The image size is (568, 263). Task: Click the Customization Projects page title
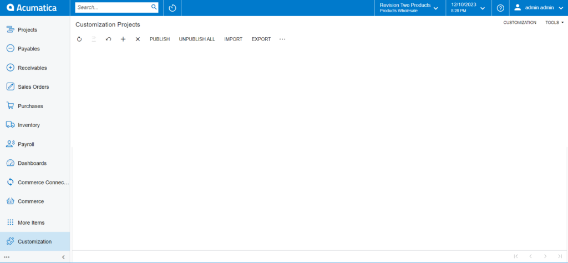point(108,24)
